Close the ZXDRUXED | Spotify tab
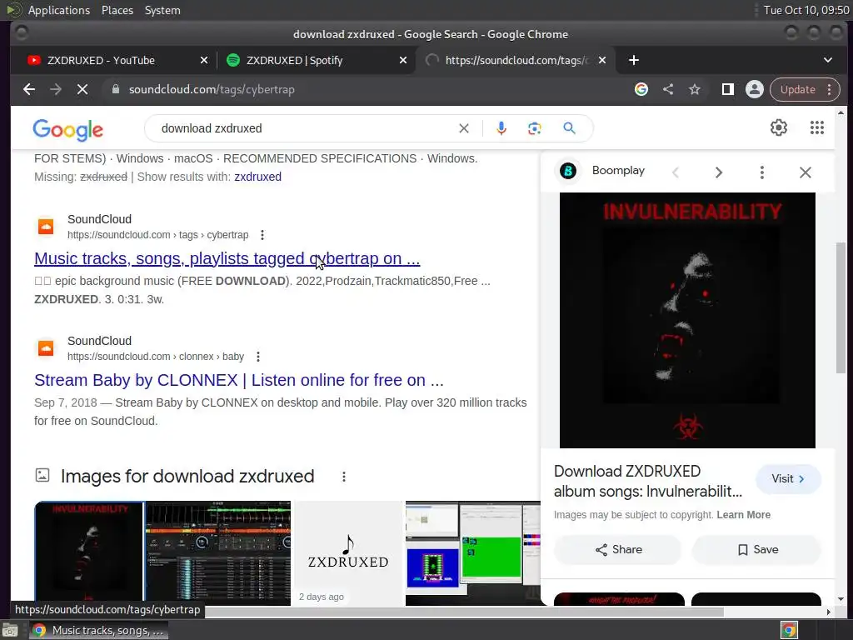Screen dimensions: 853x640 point(403,60)
